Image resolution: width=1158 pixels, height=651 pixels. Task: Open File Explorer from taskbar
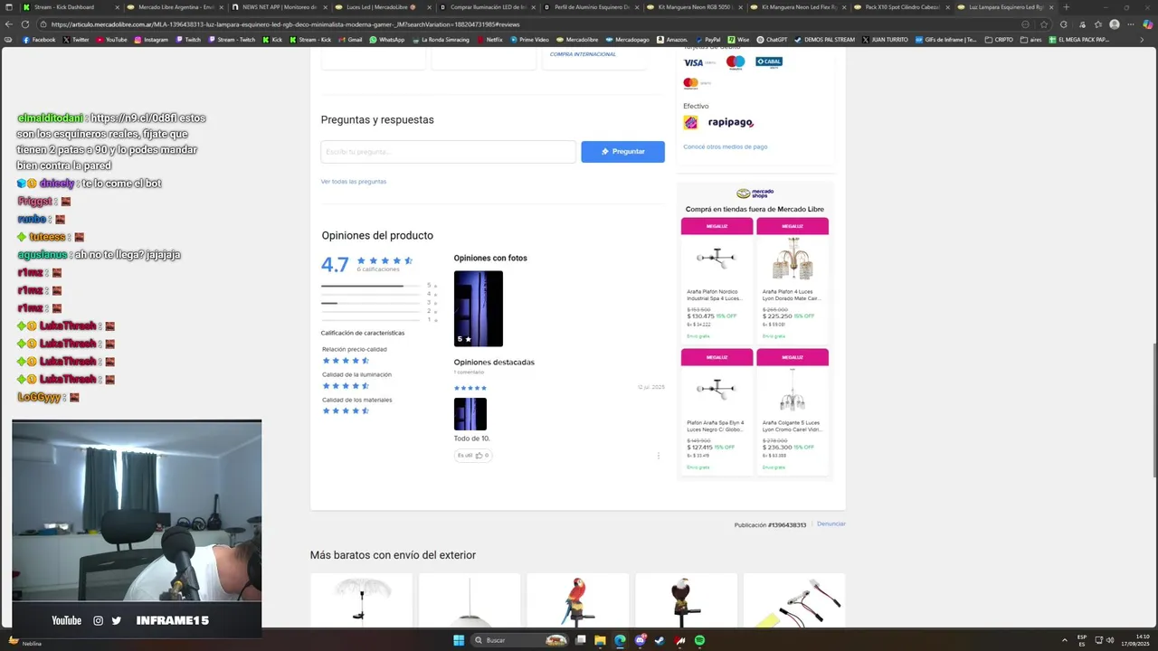[x=600, y=640]
